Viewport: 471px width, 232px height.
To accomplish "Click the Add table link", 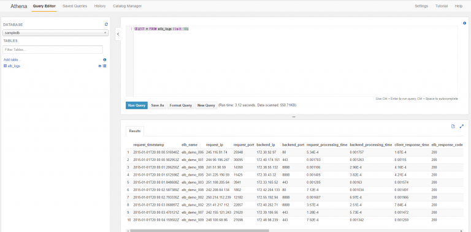I will point(12,59).
